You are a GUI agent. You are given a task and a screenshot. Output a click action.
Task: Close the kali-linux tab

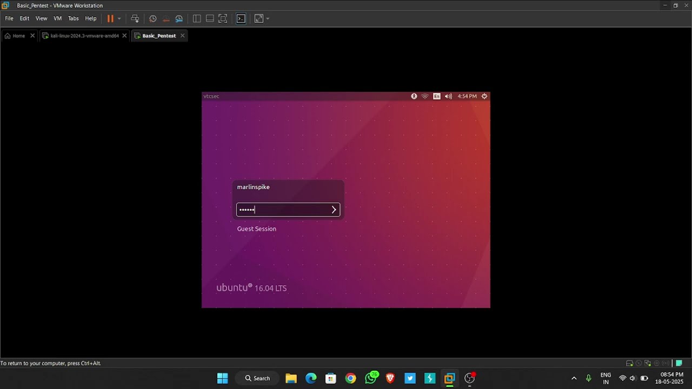pos(124,36)
